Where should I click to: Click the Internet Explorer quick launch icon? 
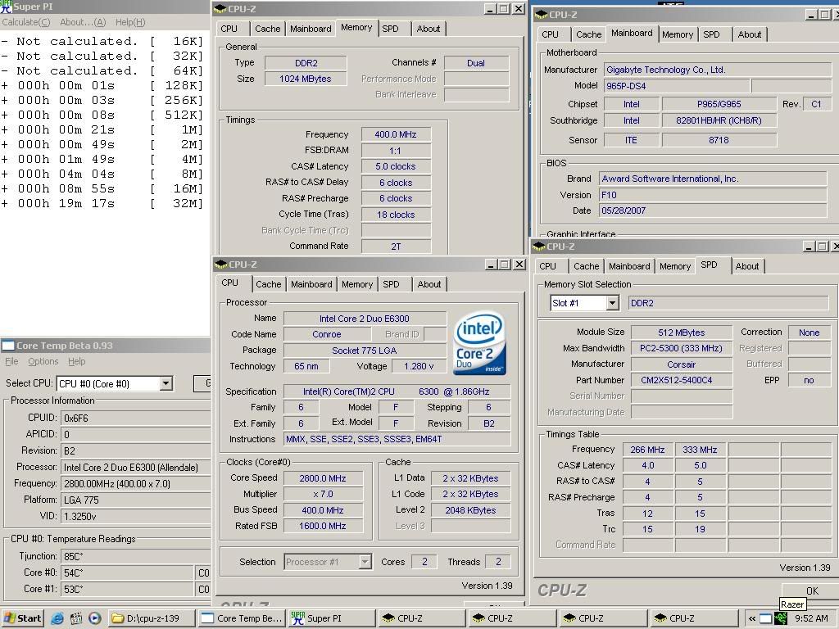(57, 618)
